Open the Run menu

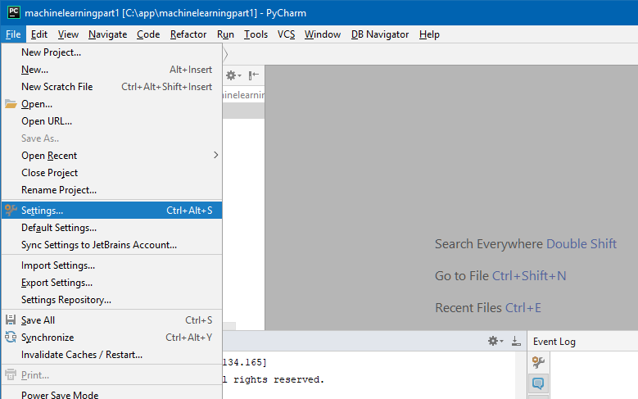(225, 34)
